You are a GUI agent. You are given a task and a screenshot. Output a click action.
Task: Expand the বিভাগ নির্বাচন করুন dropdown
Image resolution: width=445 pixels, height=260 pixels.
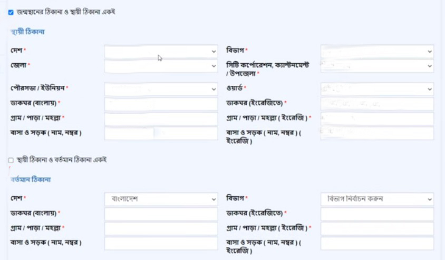[377, 199]
